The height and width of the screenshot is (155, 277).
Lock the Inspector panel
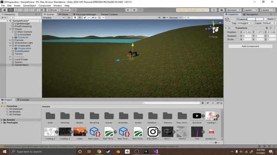(x=271, y=14)
